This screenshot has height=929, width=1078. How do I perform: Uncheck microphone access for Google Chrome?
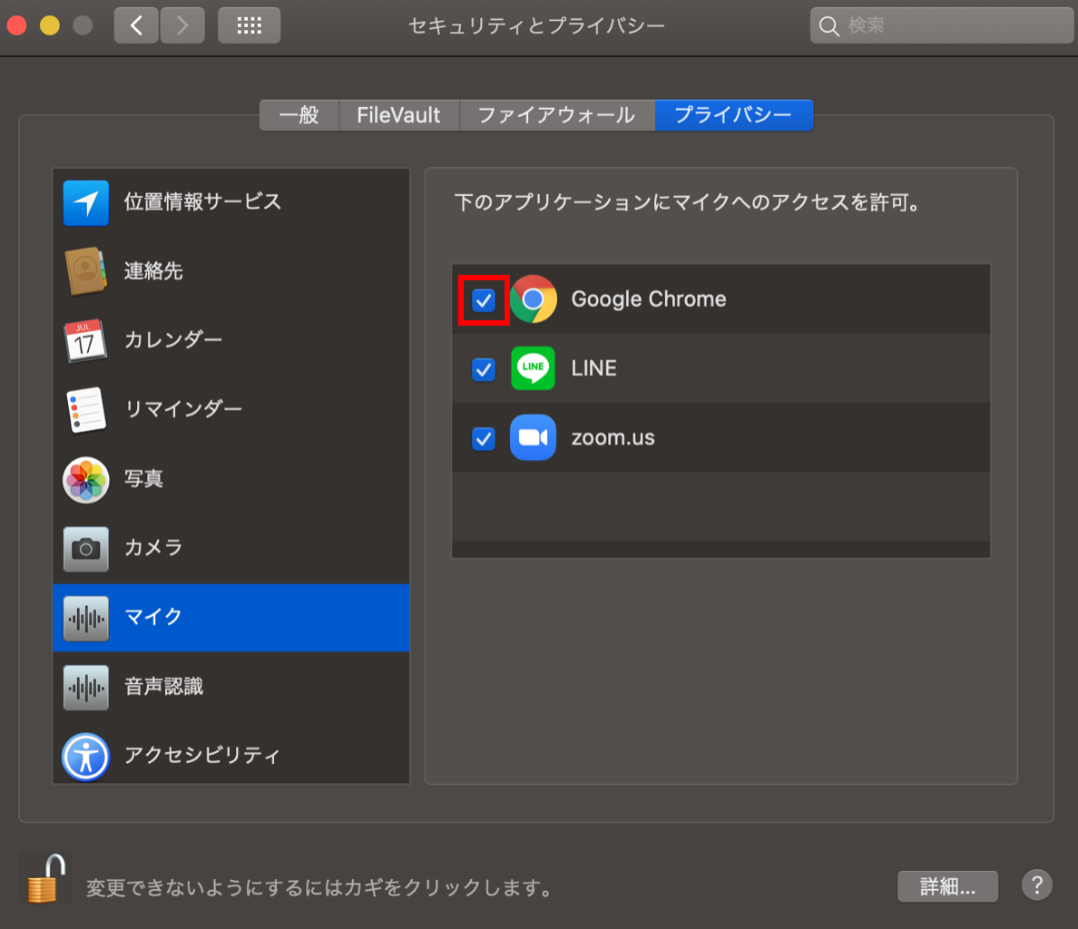click(x=484, y=300)
